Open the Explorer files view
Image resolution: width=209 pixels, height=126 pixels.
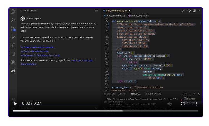[13, 12]
